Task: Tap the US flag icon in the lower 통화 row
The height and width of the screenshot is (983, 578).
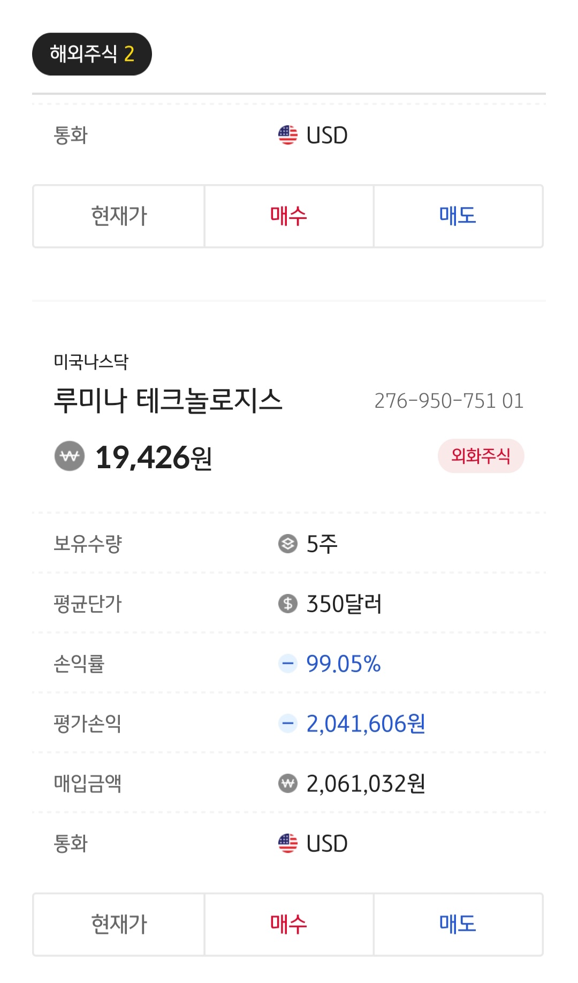Action: (x=288, y=843)
